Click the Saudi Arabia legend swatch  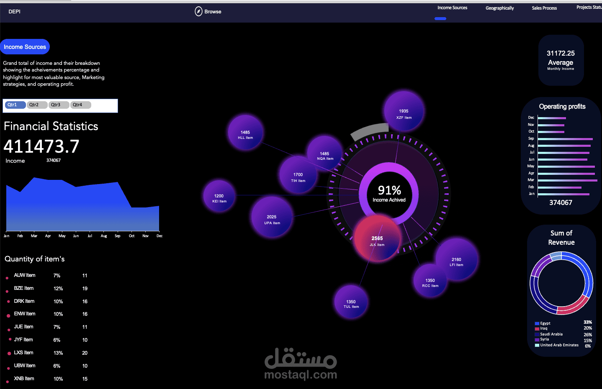click(x=537, y=334)
